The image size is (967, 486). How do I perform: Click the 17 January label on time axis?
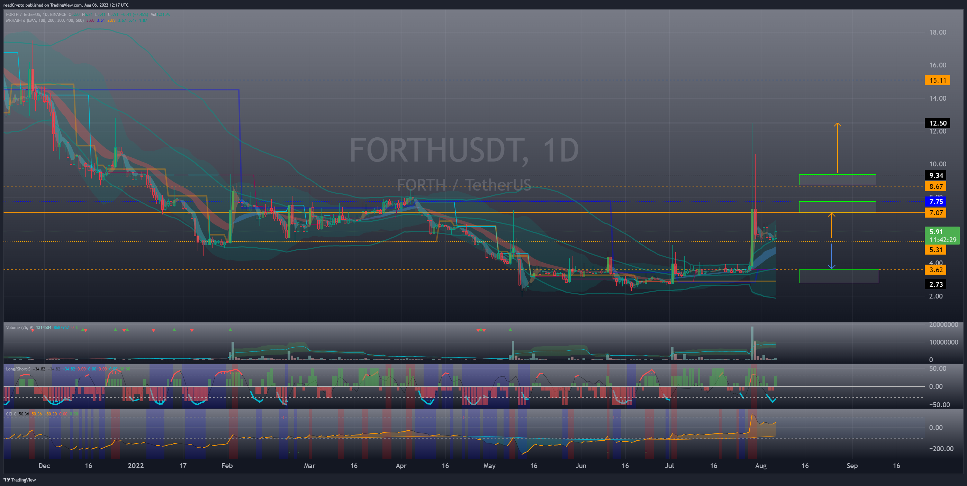point(182,466)
